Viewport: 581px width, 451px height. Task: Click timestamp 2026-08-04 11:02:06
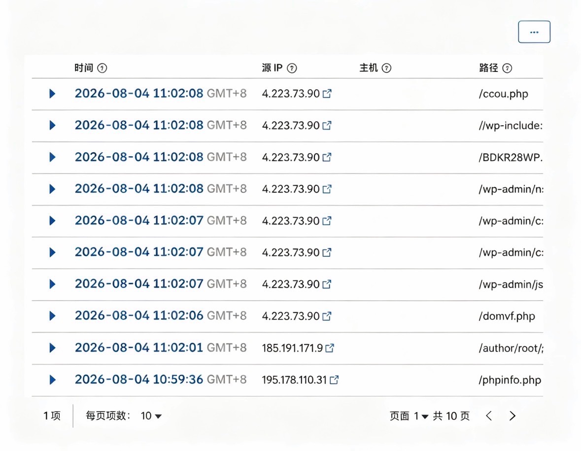139,316
